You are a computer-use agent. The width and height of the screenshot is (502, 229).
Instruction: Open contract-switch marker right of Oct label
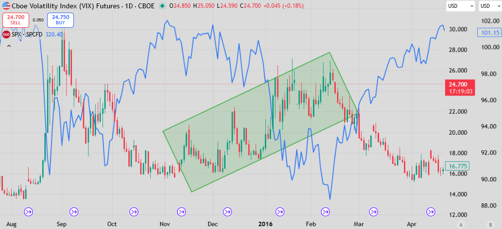[x=134, y=211]
